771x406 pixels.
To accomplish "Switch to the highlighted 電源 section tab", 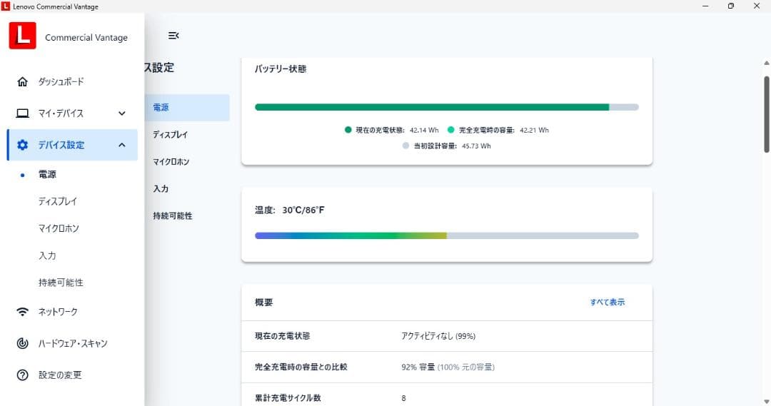I will (x=187, y=108).
